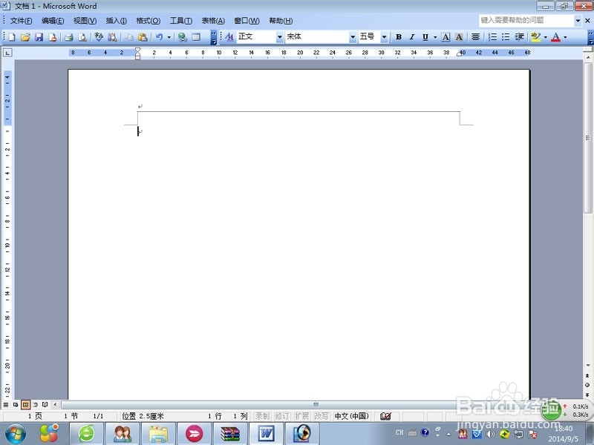The image size is (594, 445).
Task: Click the Print toolbar icon
Action: coord(68,37)
